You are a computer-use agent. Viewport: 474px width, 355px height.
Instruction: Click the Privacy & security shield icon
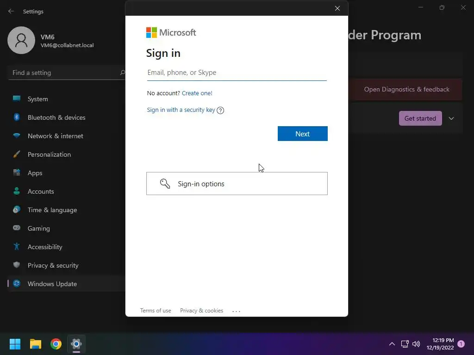point(17,265)
